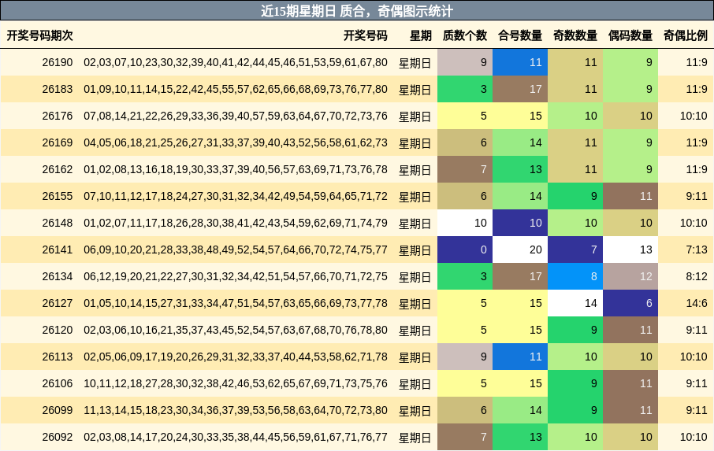714x451 pixels.
Task: Click composite count 14 in row 26099
Action: 520,411
